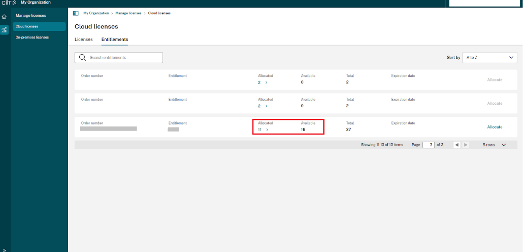Open the Sort by A to Z dropdown
The width and height of the screenshot is (523, 252).
pos(489,58)
